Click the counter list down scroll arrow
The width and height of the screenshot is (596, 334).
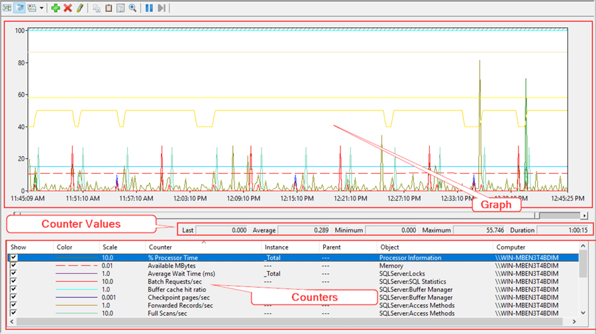pyautogui.click(x=583, y=313)
